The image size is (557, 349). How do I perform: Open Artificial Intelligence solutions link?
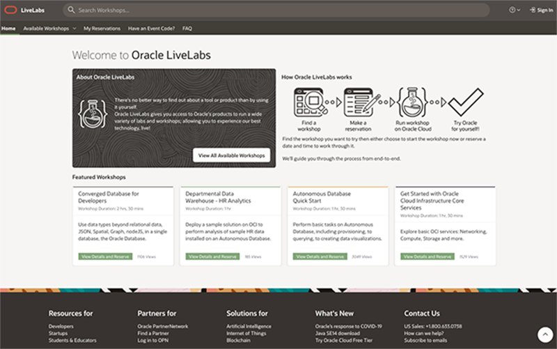point(249,326)
